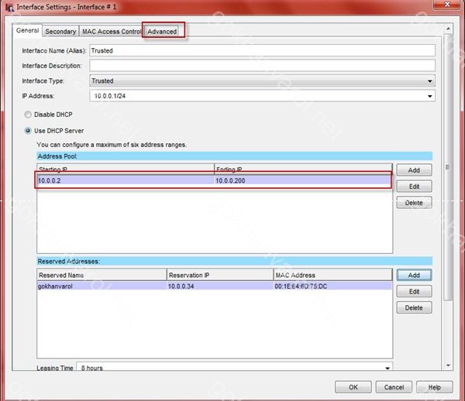The image size is (465, 401).
Task: Expand the IP Address combo box
Action: point(430,96)
